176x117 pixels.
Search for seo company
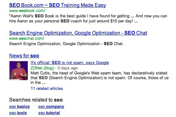51,107
